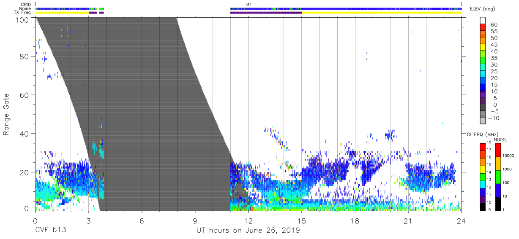Click the 'Range Gate' y-axis label
Screen dimensions: 519x239
point(6,115)
